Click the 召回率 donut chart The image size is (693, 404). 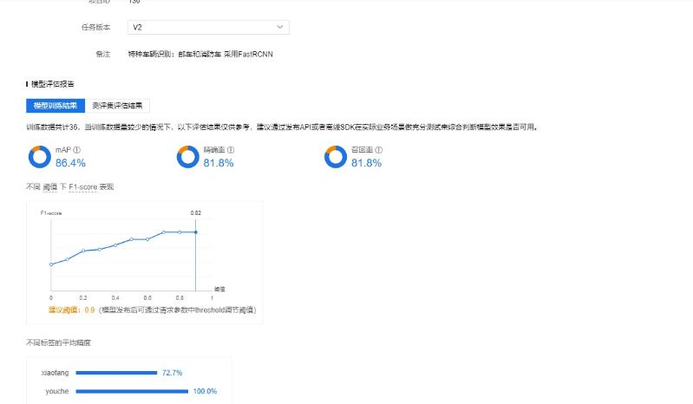coord(336,157)
